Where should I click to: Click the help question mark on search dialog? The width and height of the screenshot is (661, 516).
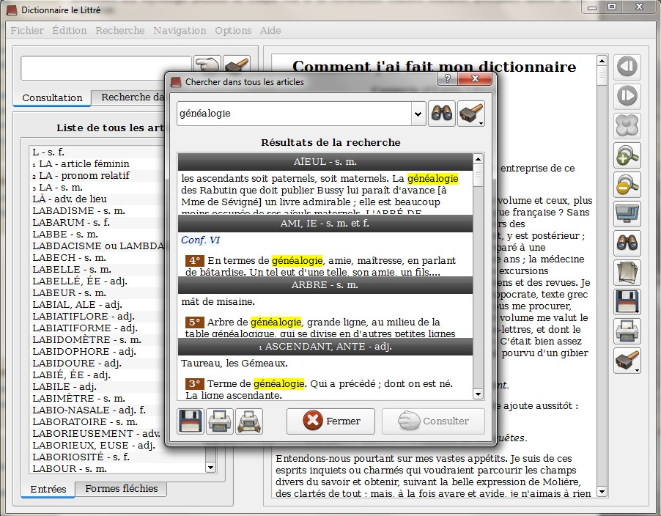click(x=448, y=78)
